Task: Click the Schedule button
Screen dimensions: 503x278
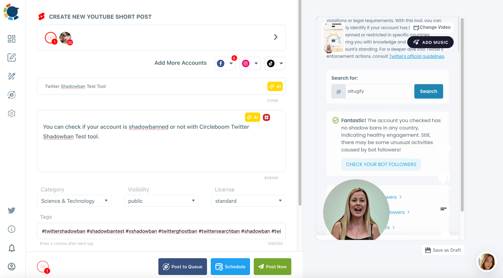Action: (x=230, y=267)
